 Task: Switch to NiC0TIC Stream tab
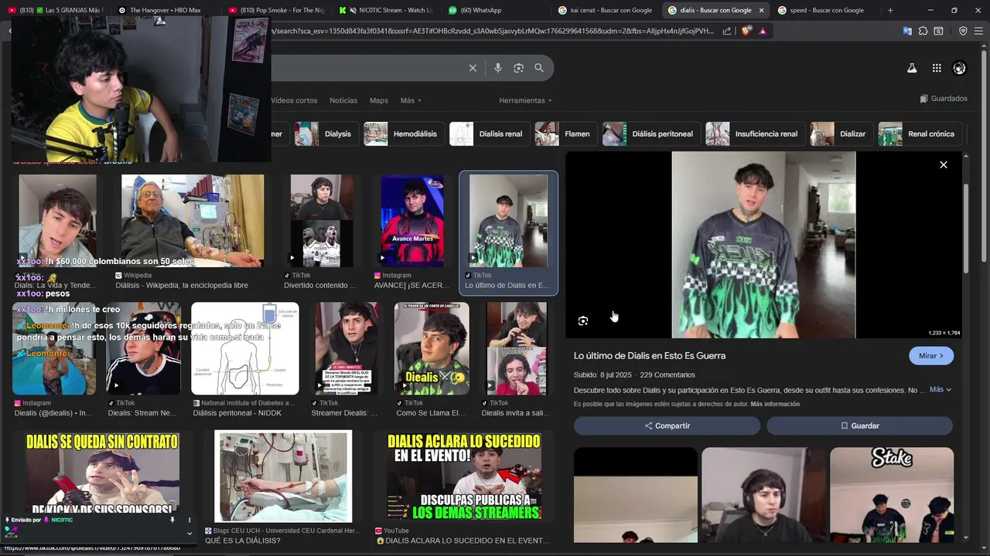[385, 10]
